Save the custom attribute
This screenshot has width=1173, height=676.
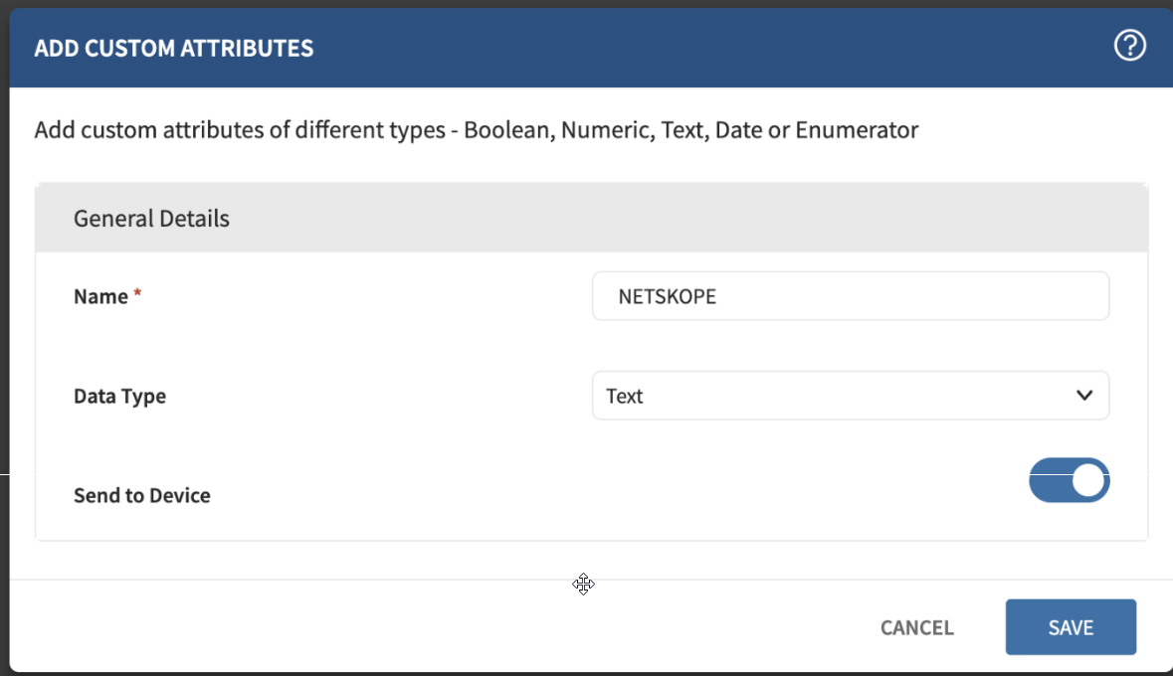(1071, 627)
